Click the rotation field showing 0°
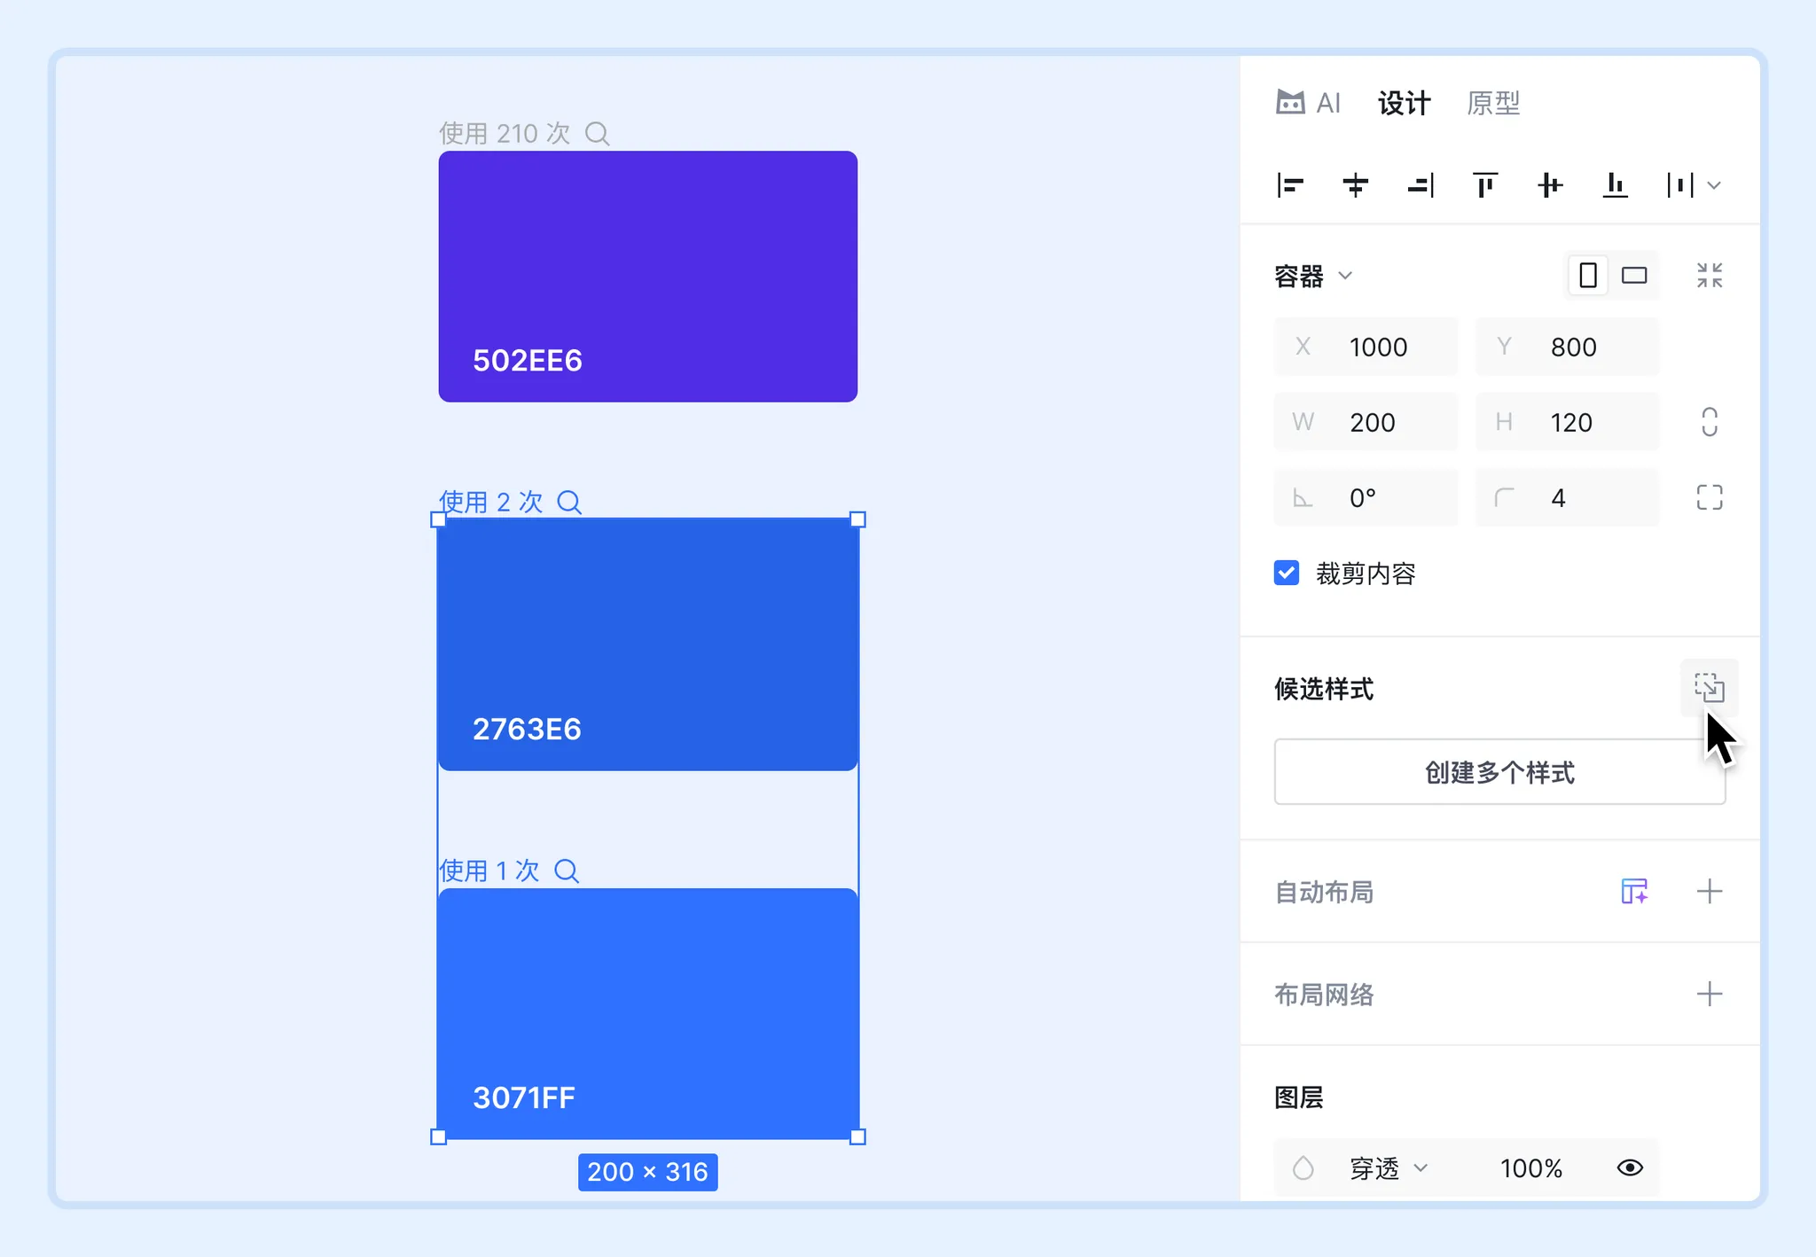This screenshot has height=1257, width=1816. [x=1366, y=497]
